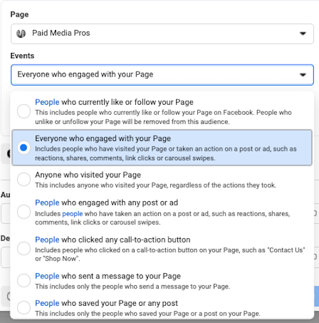Click the Events field showing Everyone who engaged
The image size is (319, 323).
tap(162, 75)
